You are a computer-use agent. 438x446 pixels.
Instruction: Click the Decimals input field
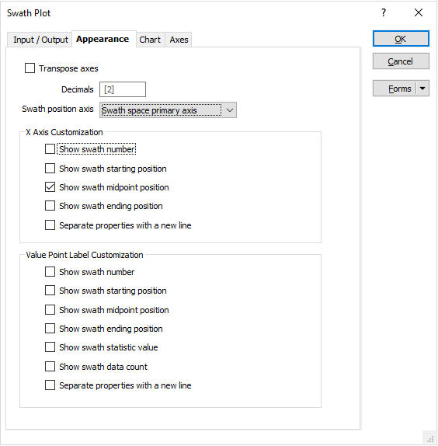(123, 89)
